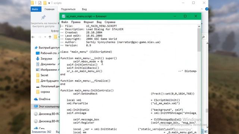Click text "xml:ParseFile"
Screen dimensions: 239x134
77,103
